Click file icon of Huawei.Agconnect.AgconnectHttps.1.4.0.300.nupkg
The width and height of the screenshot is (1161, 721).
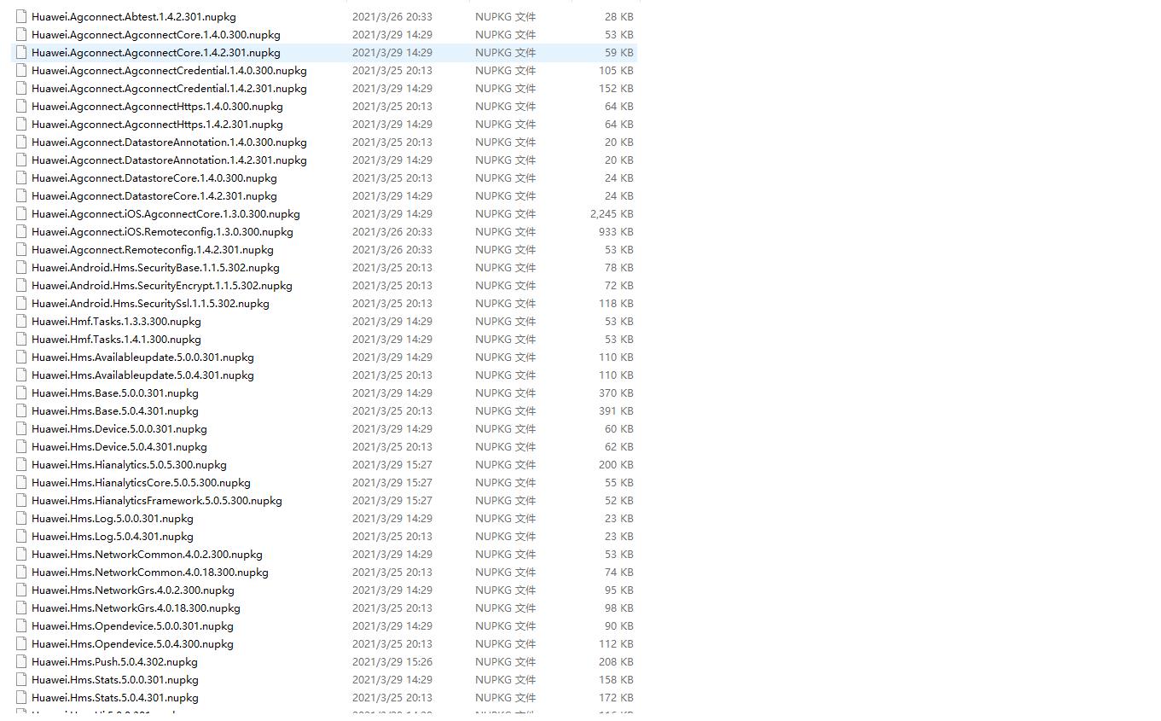[21, 106]
